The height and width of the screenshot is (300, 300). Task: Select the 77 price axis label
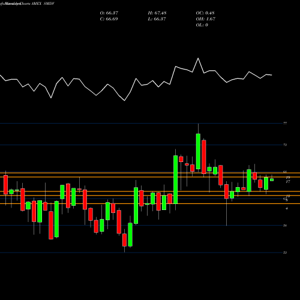pyautogui.click(x=285, y=123)
